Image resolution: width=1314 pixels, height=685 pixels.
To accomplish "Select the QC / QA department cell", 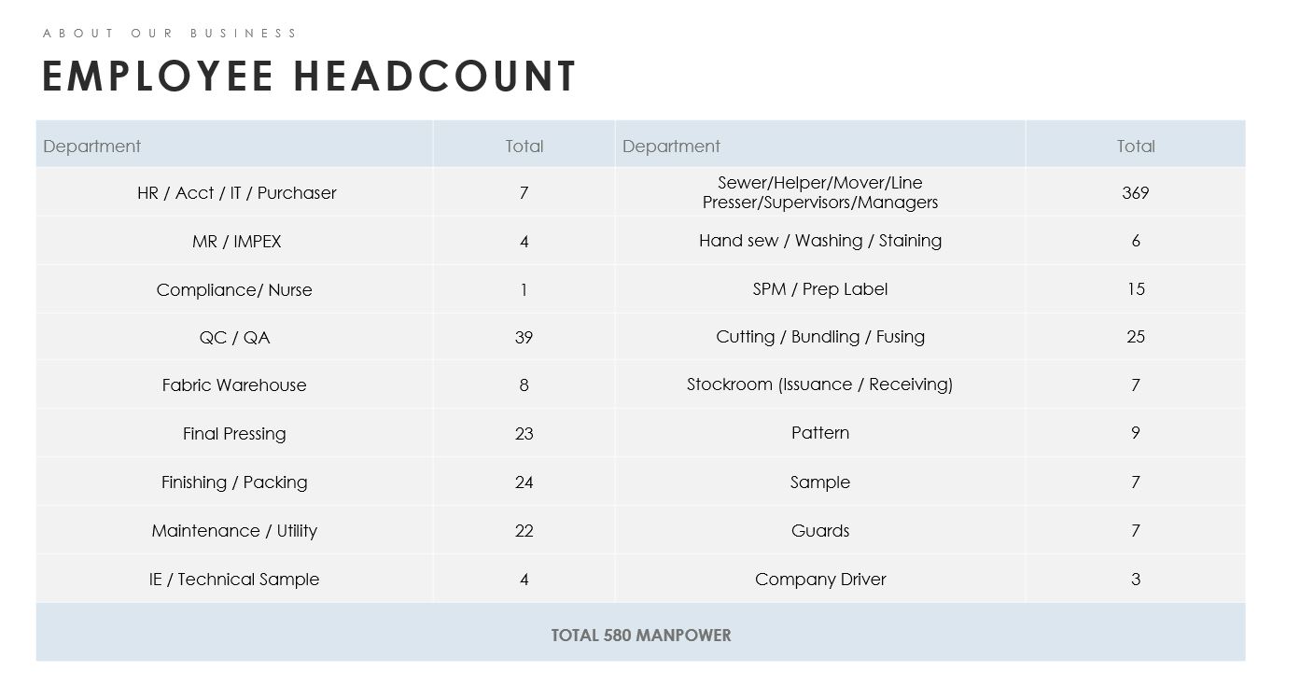I will pos(234,338).
